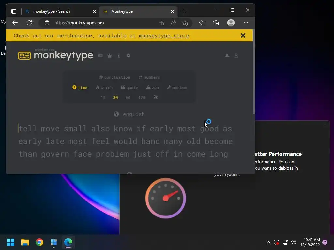
Task: Close the Monkeytype tab
Action: [172, 11]
